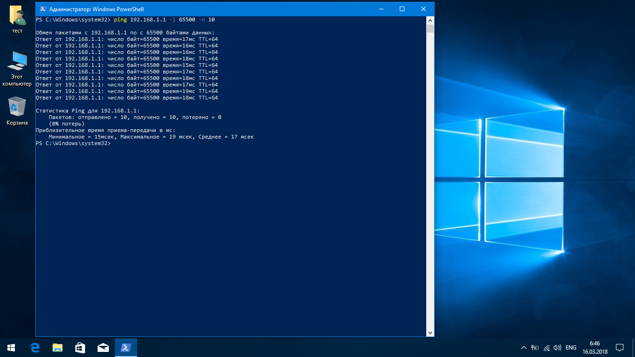Maximize the PowerShell window
The image size is (635, 357).
tap(402, 9)
